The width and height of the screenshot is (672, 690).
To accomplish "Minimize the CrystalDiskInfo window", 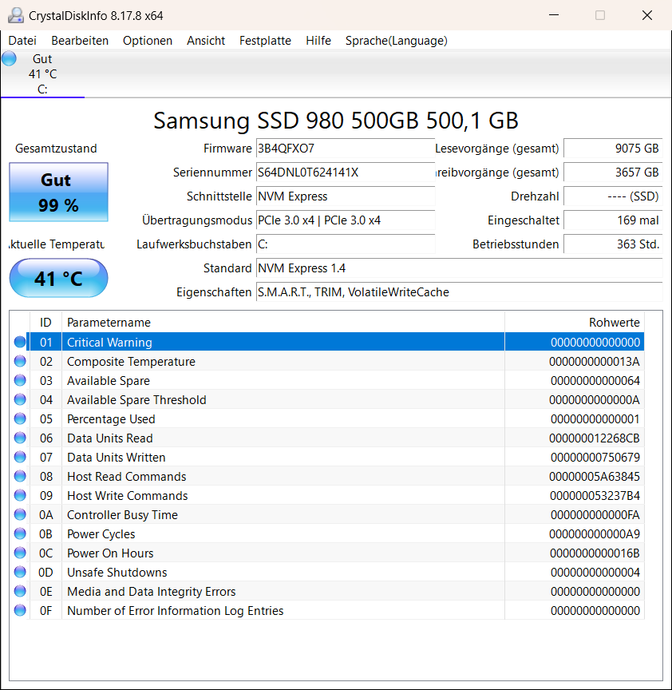I will point(554,15).
